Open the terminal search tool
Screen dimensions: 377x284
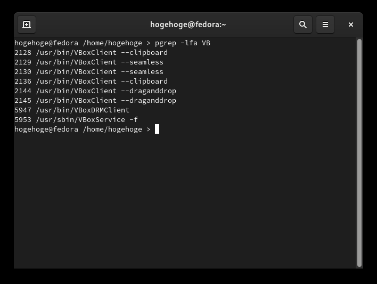coord(302,25)
